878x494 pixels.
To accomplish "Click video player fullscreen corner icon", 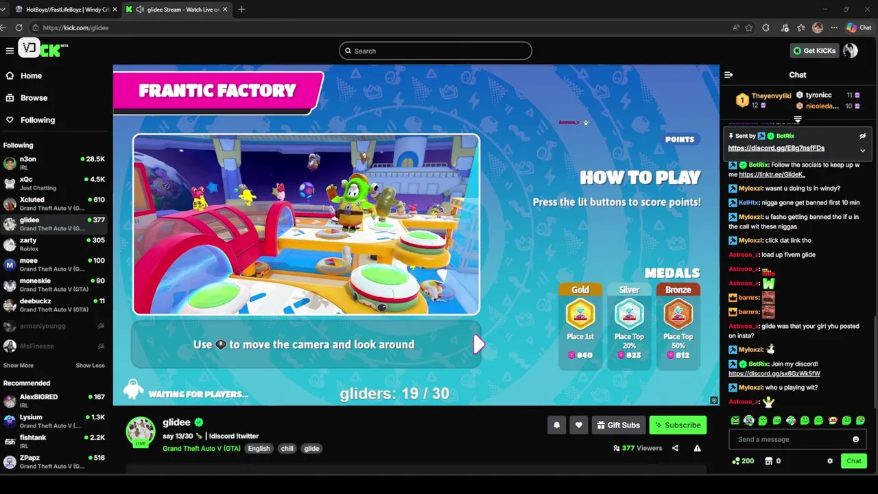I will [x=714, y=401].
